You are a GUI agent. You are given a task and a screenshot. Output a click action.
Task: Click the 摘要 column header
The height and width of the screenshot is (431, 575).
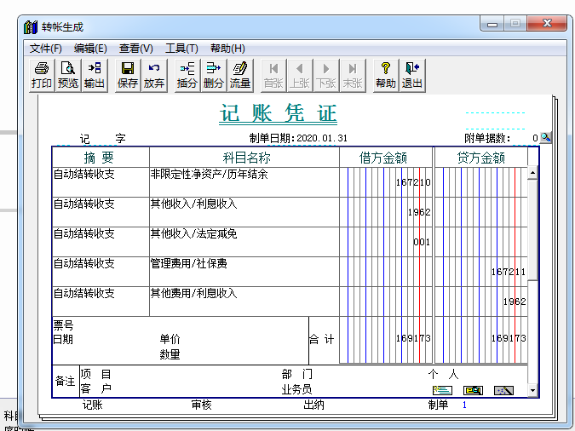(x=99, y=158)
